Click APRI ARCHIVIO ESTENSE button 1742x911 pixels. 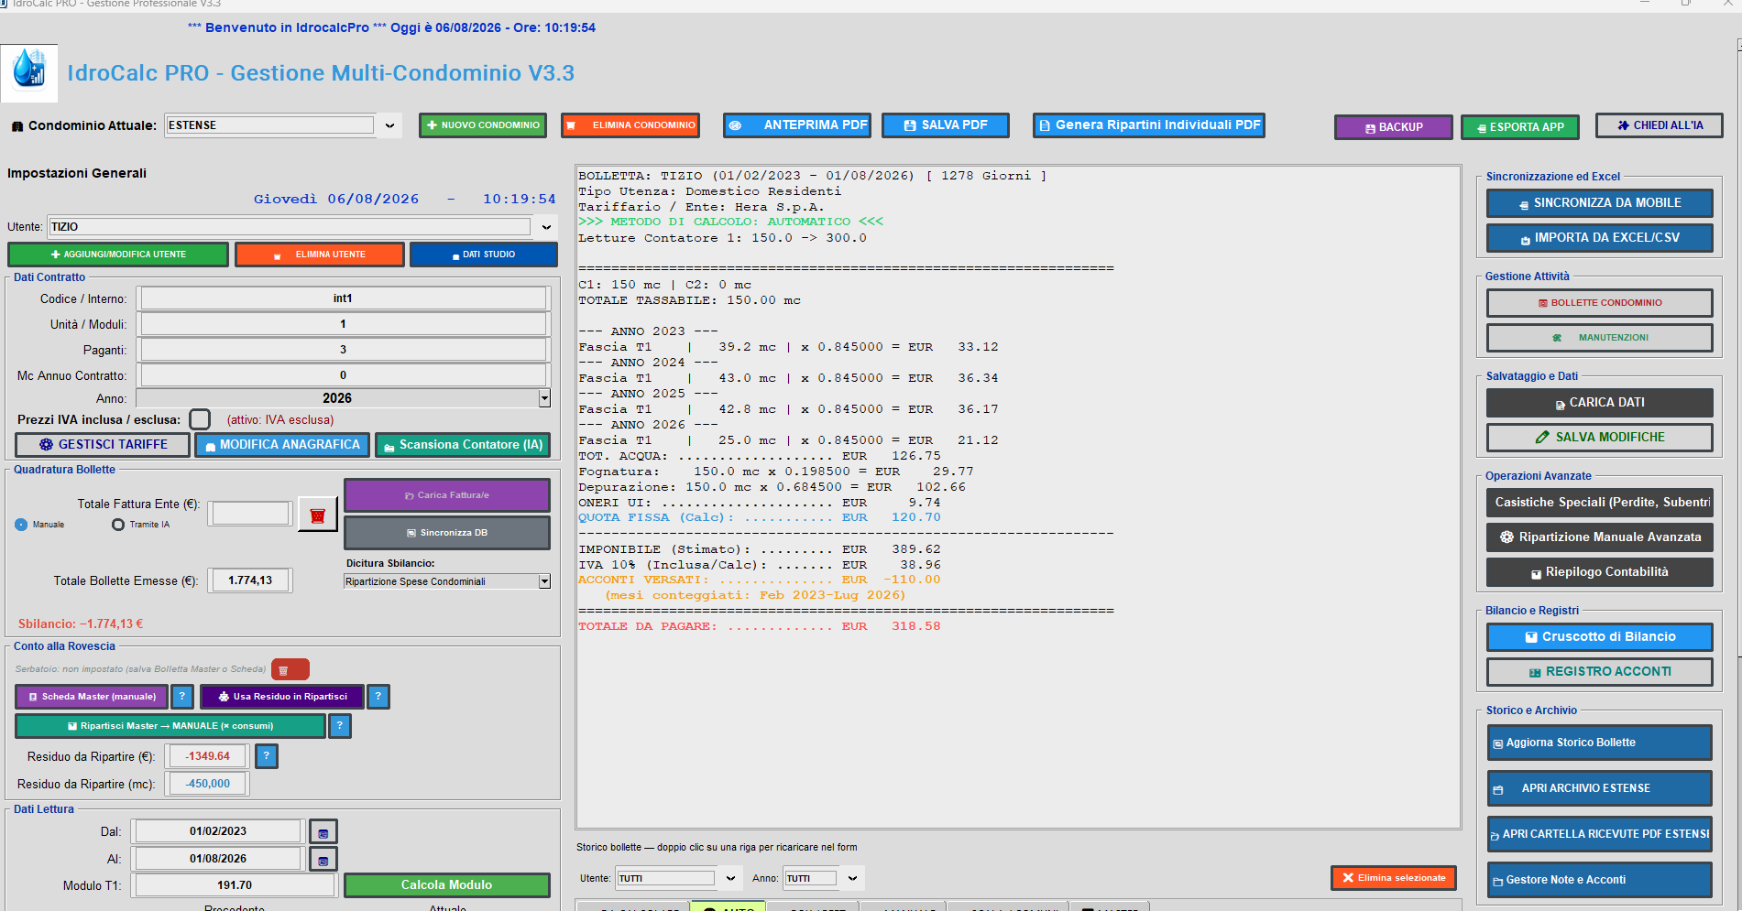tap(1599, 788)
